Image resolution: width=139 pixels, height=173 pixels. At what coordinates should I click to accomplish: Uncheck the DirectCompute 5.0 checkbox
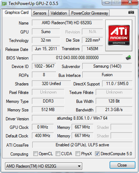point(97,154)
